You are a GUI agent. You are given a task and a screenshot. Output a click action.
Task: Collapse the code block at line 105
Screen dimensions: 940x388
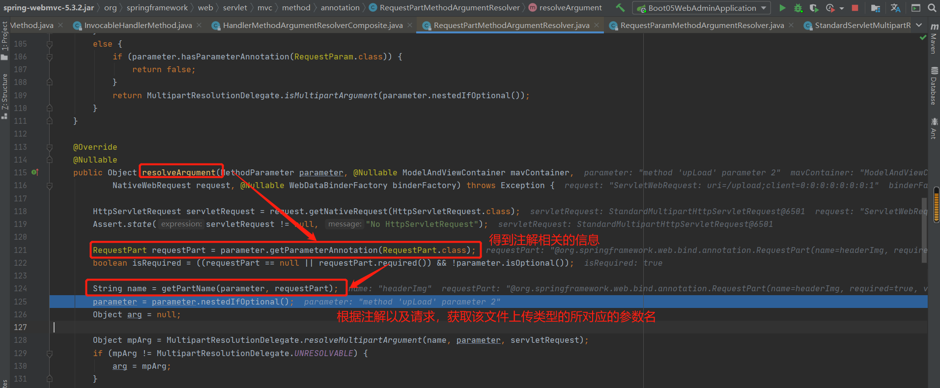click(50, 44)
